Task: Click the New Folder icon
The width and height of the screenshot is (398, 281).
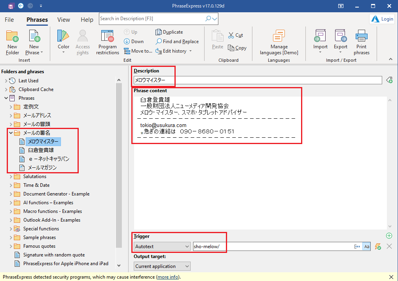Action: coord(12,37)
